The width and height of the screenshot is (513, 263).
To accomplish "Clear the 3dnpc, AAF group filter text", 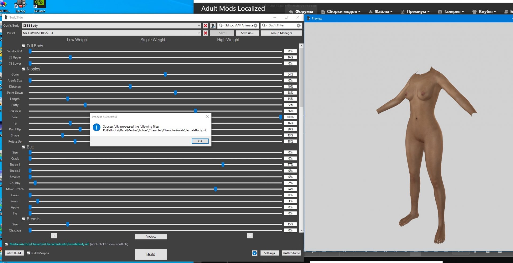I will point(256,26).
